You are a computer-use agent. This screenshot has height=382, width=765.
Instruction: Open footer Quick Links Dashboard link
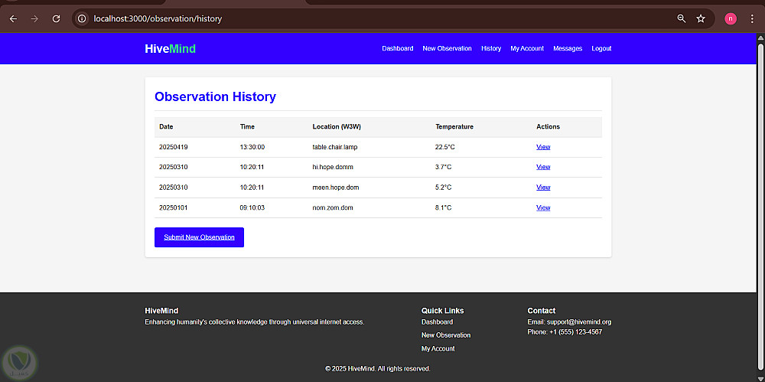click(x=437, y=322)
